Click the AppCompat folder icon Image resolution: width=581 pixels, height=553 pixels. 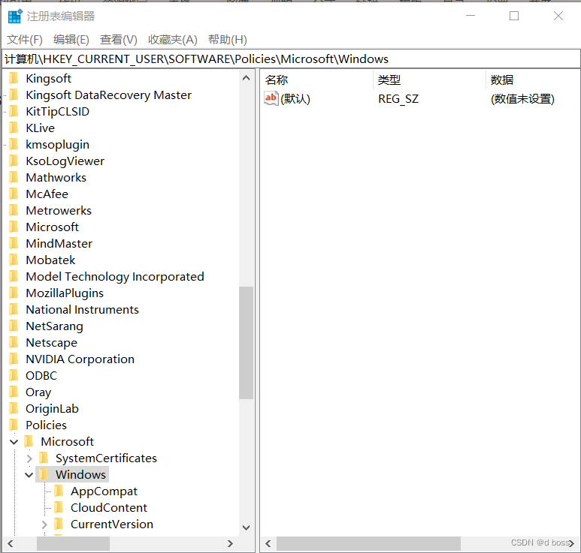pyautogui.click(x=59, y=491)
